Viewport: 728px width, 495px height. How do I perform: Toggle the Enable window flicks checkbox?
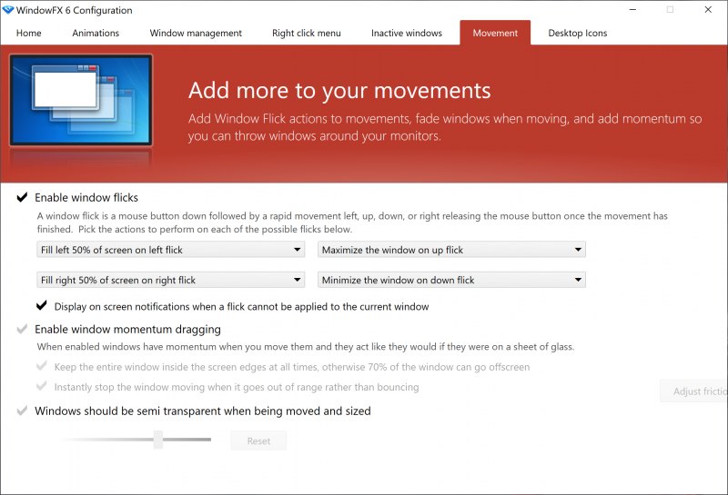[22, 197]
